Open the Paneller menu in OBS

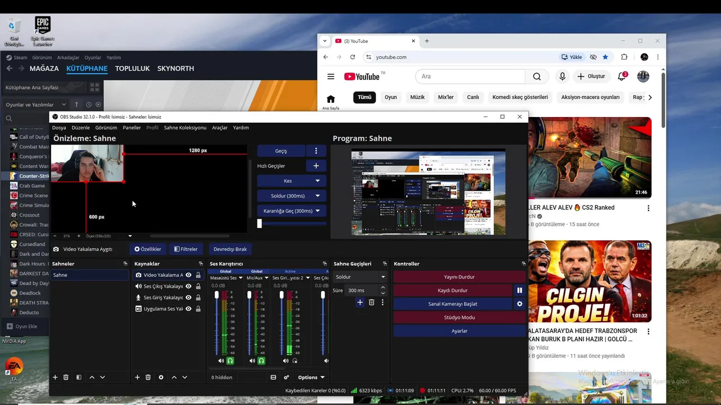pos(132,128)
